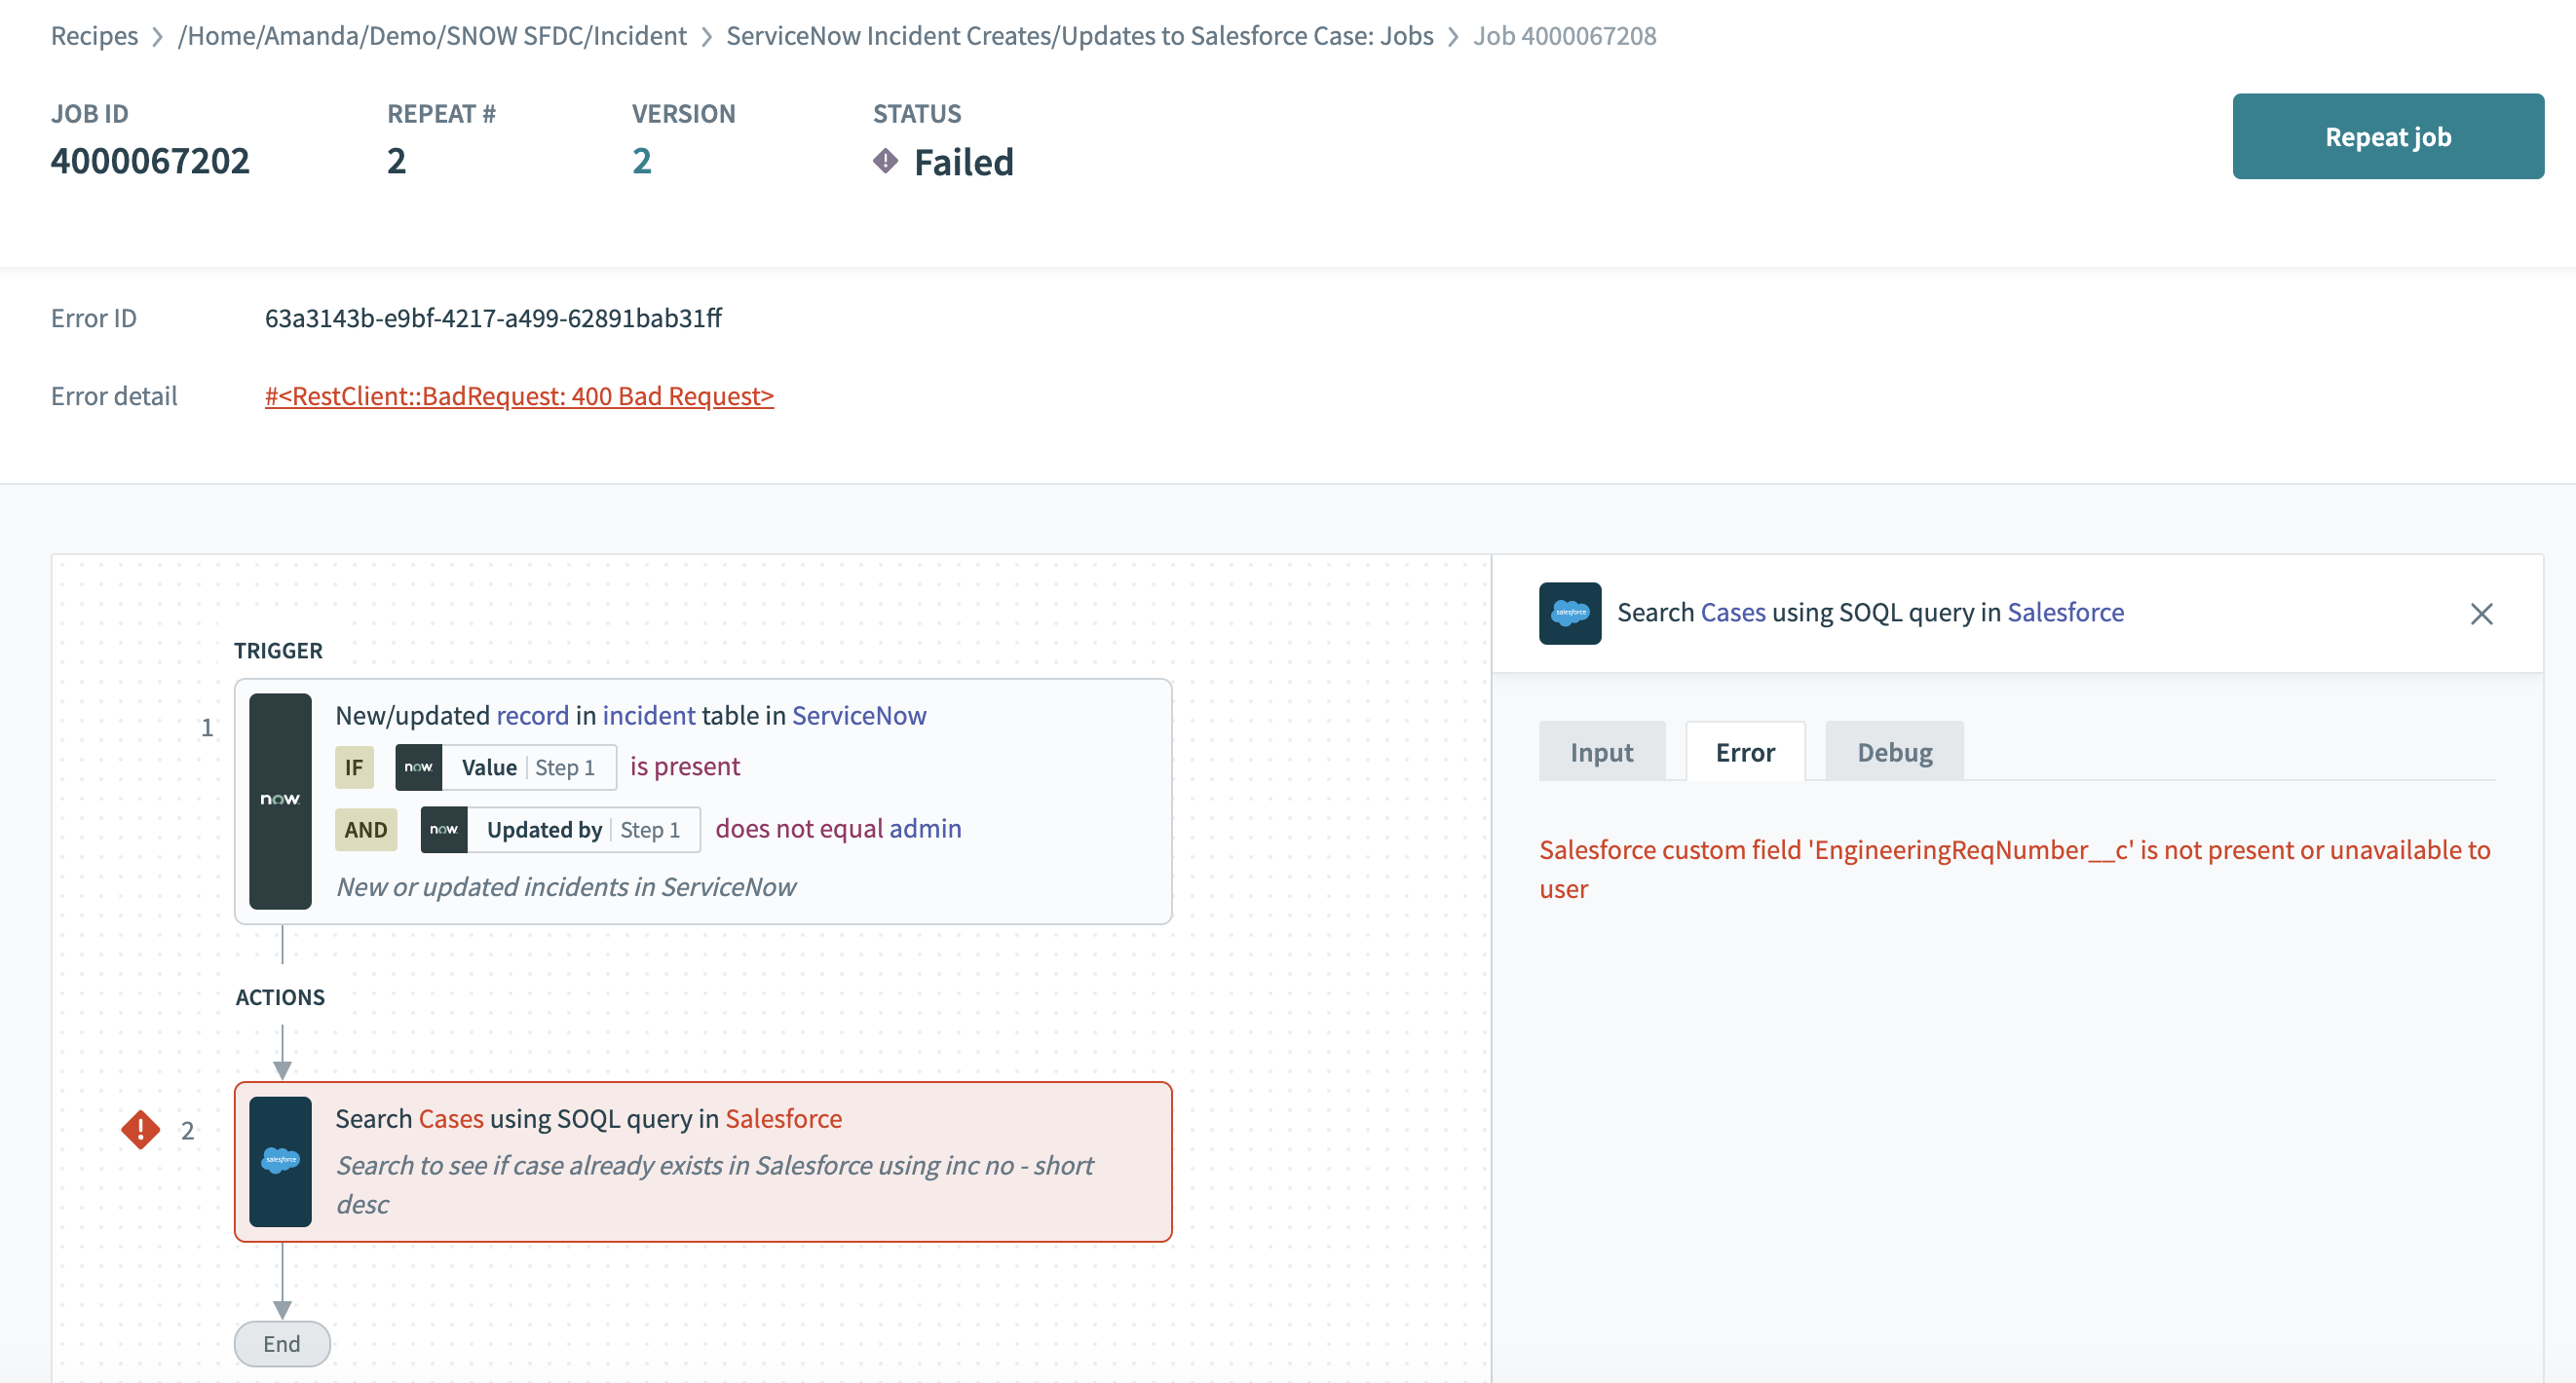Viewport: 2576px width, 1383px height.
Task: Switch to the Input tab
Action: click(x=1601, y=752)
